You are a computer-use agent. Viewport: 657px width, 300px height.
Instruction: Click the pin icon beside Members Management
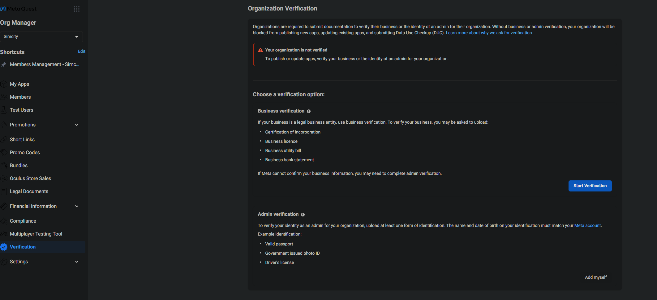coord(4,64)
